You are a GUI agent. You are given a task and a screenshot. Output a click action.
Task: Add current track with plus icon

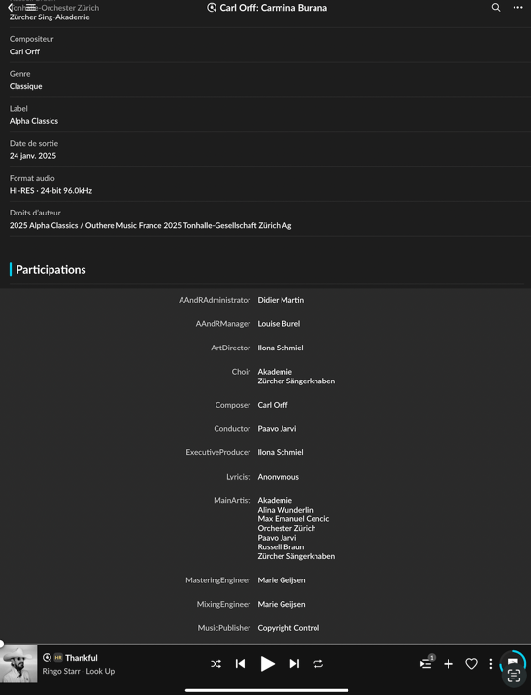tap(448, 664)
